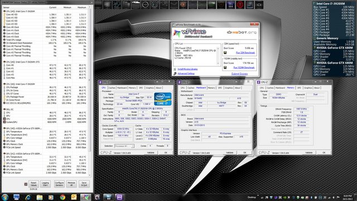This screenshot has height=201, width=357.
Task: Select CPU tab in the CPU-Z mainboard window
Action: pyautogui.click(x=182, y=88)
